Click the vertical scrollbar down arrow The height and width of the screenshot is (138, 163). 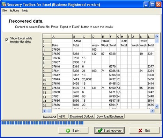(157, 106)
